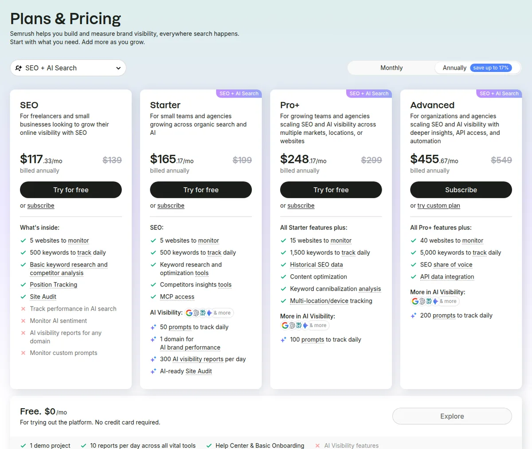Click Keyword cannibalization analysis feature
The width and height of the screenshot is (532, 449).
[x=336, y=289]
